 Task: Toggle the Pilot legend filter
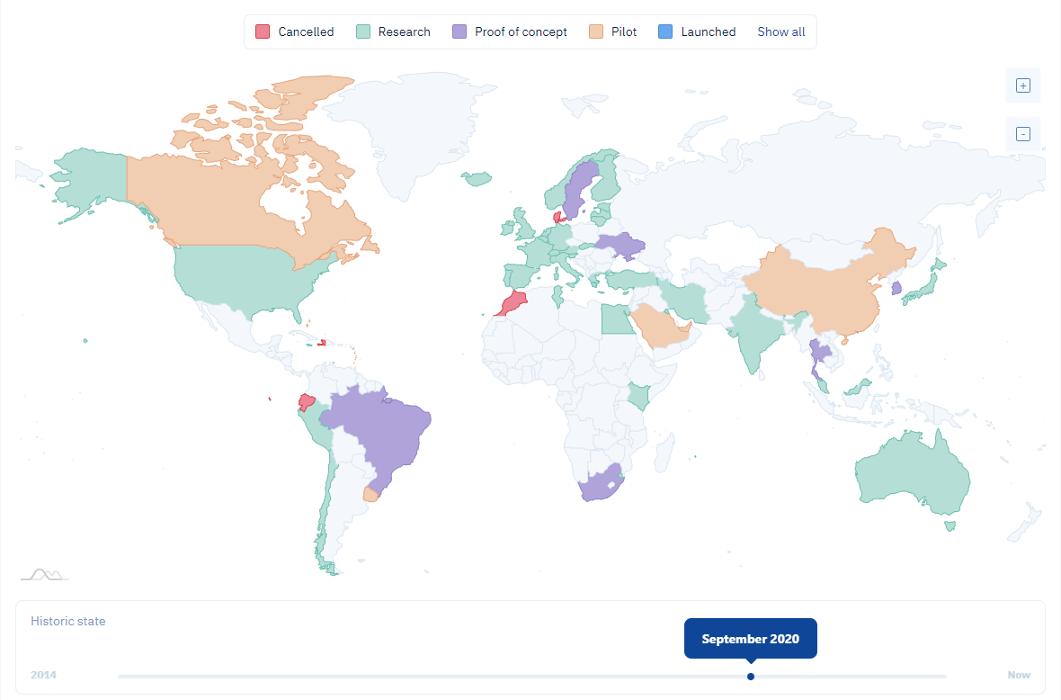tap(612, 31)
